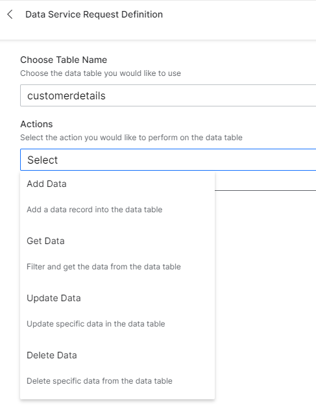Click "Delete specific data from the data table"
316x420 pixels.
[x=99, y=380]
